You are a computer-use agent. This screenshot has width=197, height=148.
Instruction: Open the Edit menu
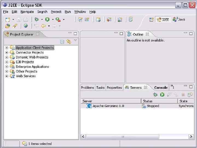click(15, 12)
